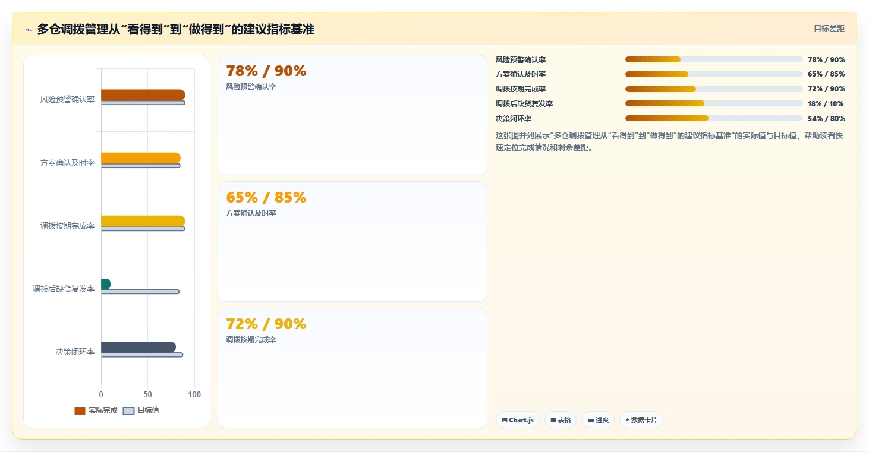Click the 18% / 10% value text
This screenshot has height=452, width=869.
click(826, 104)
